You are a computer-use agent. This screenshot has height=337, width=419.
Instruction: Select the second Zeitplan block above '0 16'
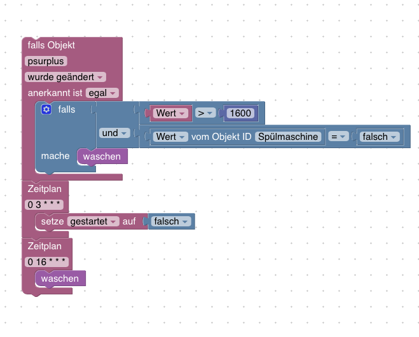pyautogui.click(x=45, y=246)
